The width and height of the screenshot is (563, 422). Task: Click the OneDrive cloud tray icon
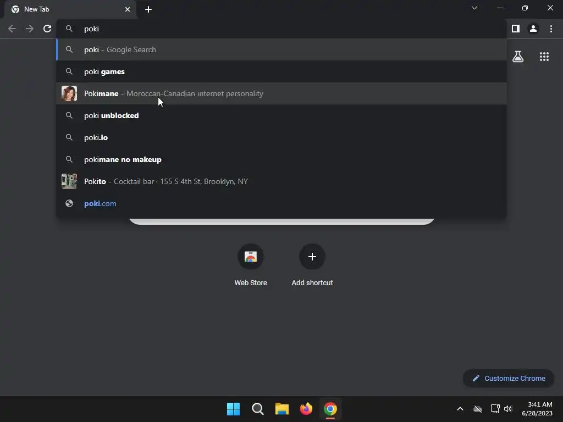pos(478,409)
